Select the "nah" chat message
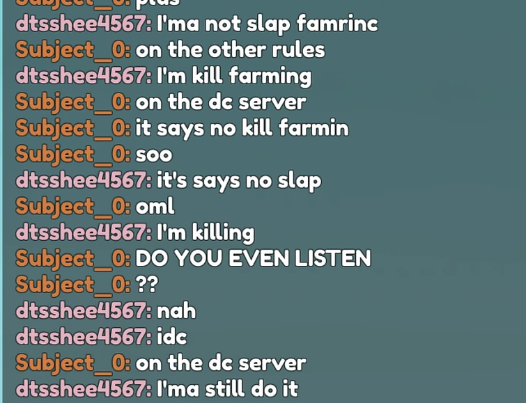 click(176, 311)
